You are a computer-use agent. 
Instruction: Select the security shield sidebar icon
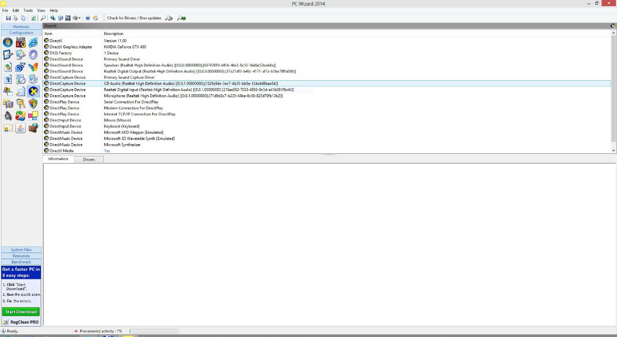point(33,104)
